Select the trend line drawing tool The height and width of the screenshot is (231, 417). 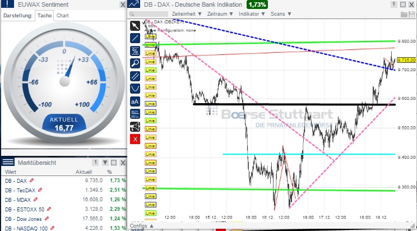(135, 38)
